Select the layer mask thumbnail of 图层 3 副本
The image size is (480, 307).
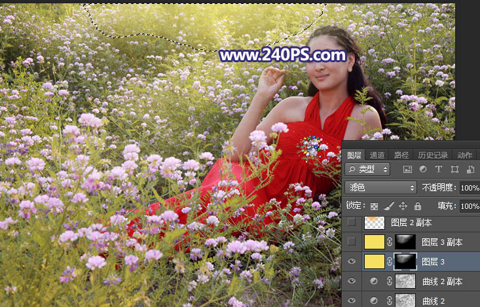(403, 242)
